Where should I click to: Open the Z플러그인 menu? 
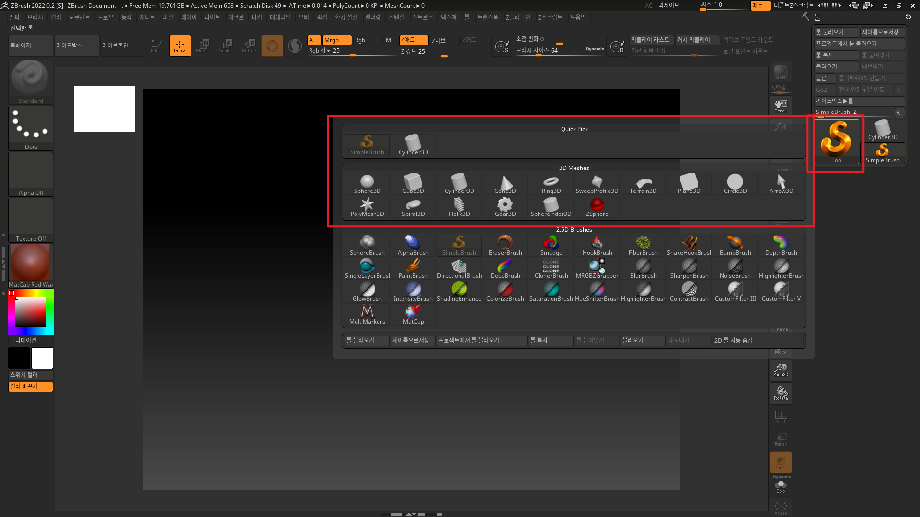pos(518,17)
